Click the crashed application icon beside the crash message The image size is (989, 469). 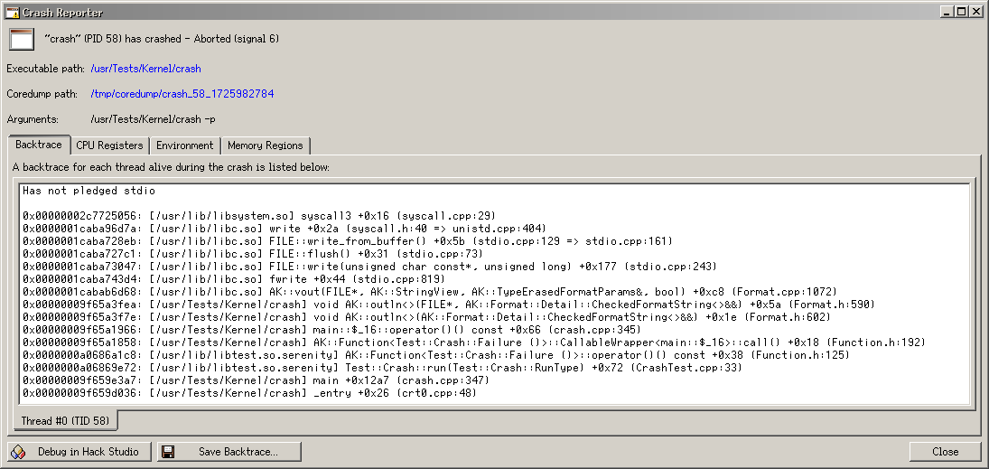(x=22, y=40)
